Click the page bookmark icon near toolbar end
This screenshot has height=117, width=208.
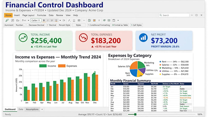tap(114, 20)
